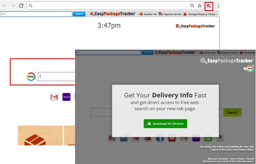Click the MyWay search input field
This screenshot has width=256, height=164.
(x=57, y=76)
